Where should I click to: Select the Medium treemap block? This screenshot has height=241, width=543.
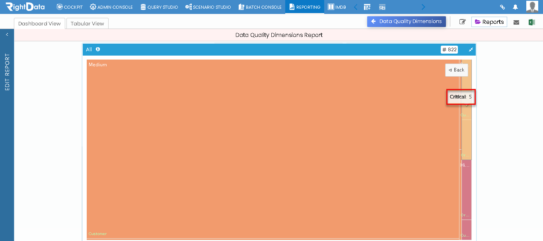pyautogui.click(x=273, y=149)
